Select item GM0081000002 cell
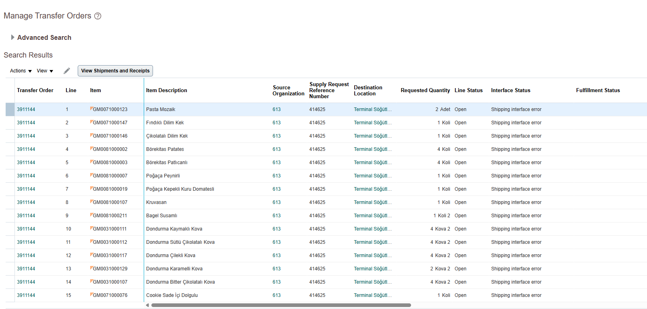This screenshot has height=309, width=647. (110, 149)
